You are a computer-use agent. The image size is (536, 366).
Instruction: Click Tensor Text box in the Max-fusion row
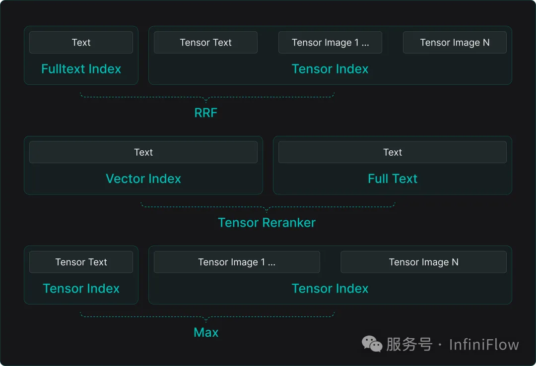(x=81, y=262)
